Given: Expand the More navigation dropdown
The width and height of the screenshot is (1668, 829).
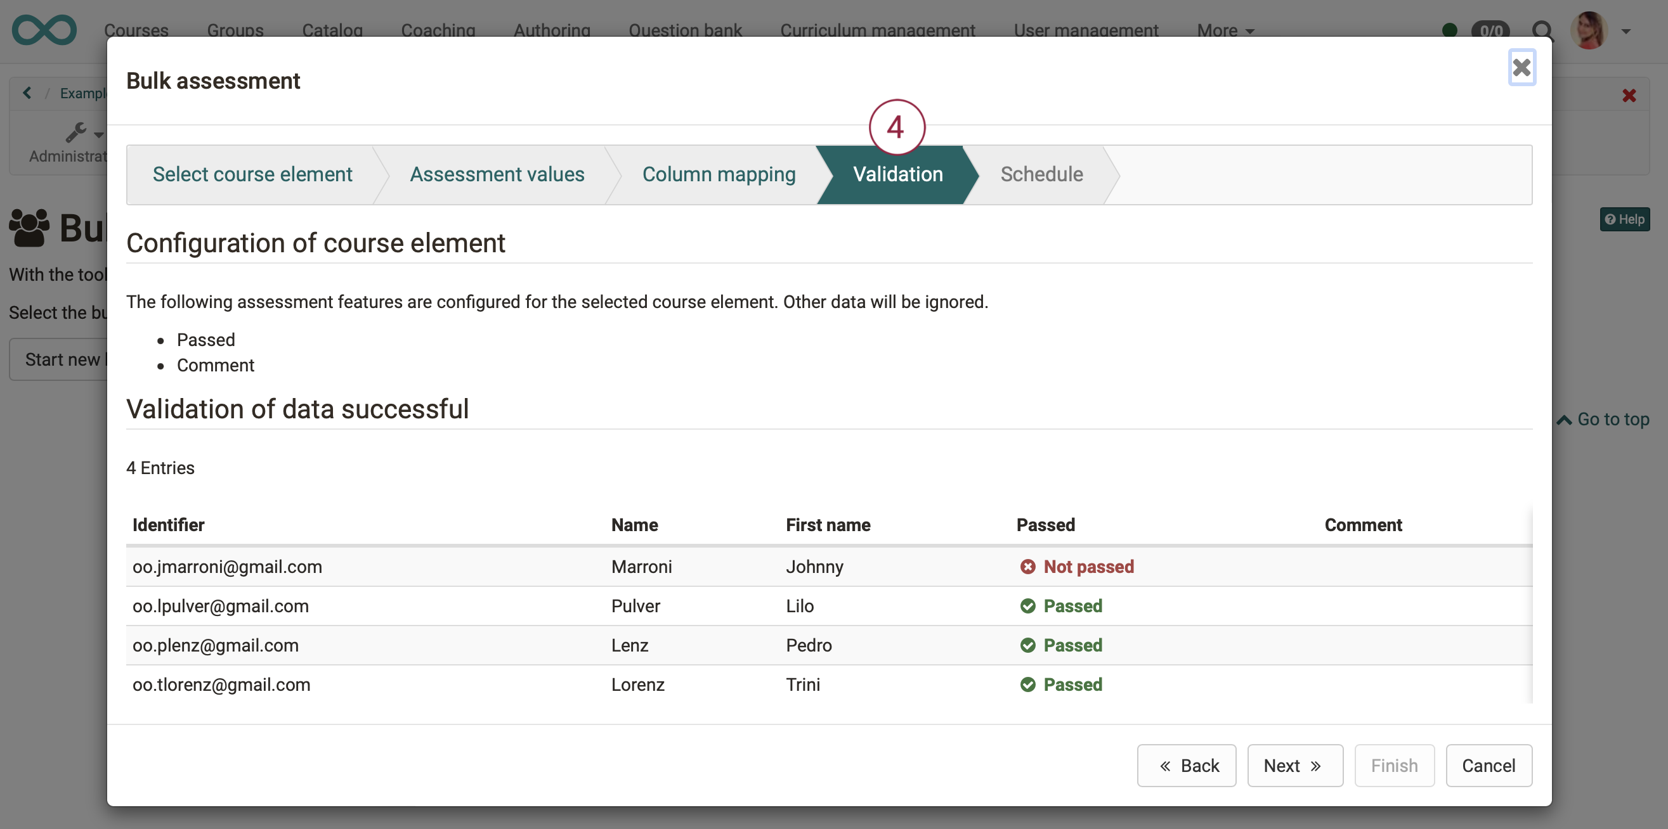Looking at the screenshot, I should click(1223, 30).
